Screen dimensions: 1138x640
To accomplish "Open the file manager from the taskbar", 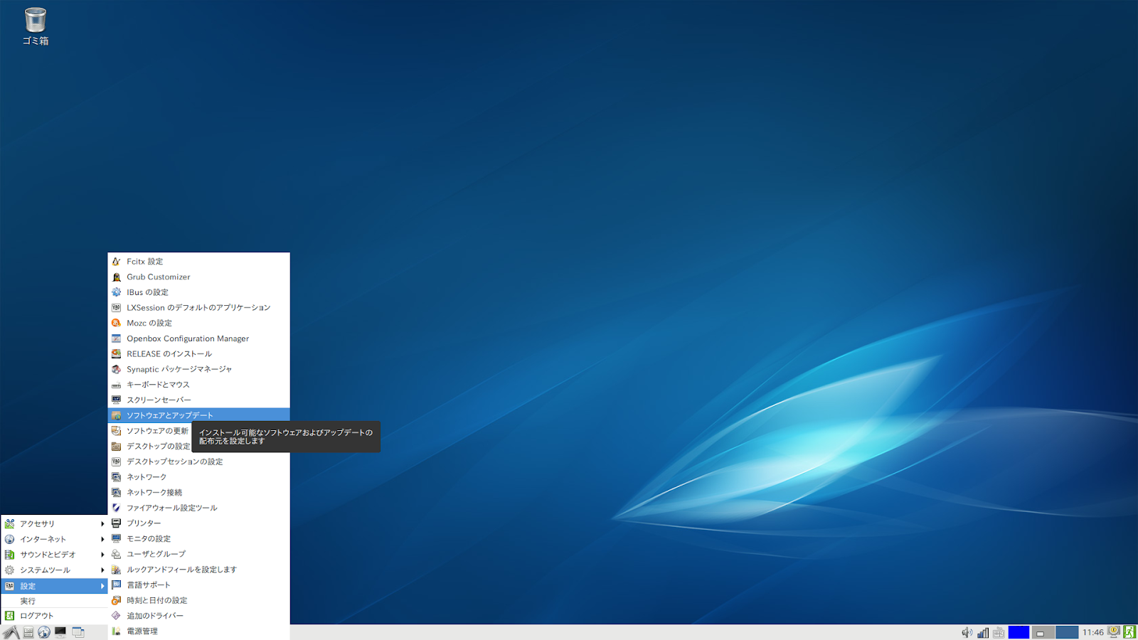I will pyautogui.click(x=28, y=631).
